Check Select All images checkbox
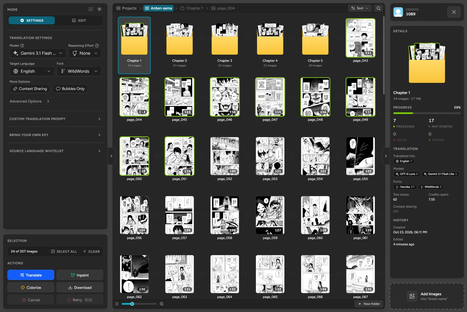The width and height of the screenshot is (467, 312). coord(64,251)
